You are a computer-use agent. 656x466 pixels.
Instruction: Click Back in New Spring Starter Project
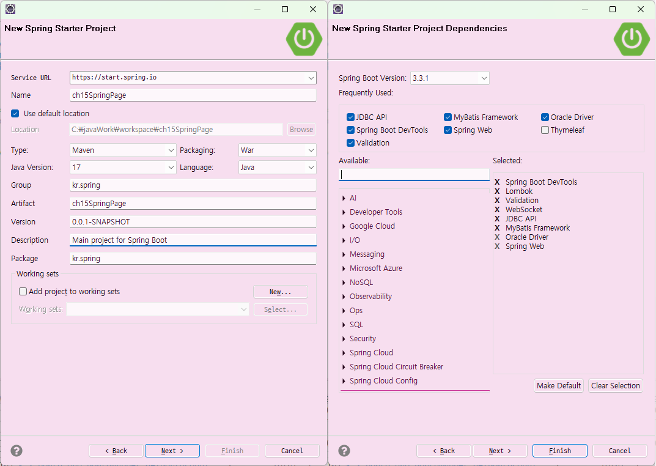(x=116, y=451)
